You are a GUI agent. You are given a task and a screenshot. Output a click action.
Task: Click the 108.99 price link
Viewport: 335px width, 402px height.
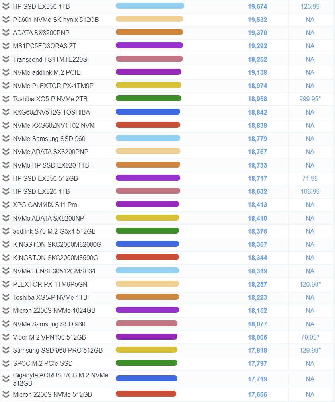(x=310, y=191)
